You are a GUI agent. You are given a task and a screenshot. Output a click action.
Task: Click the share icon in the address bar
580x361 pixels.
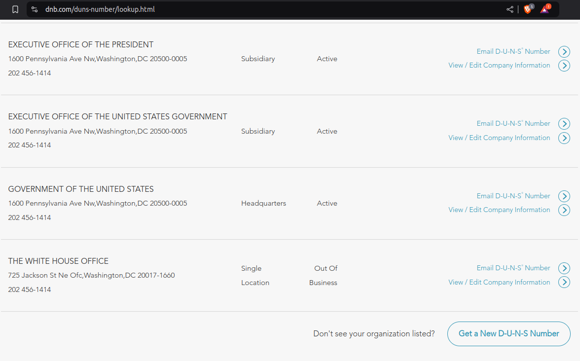point(510,9)
